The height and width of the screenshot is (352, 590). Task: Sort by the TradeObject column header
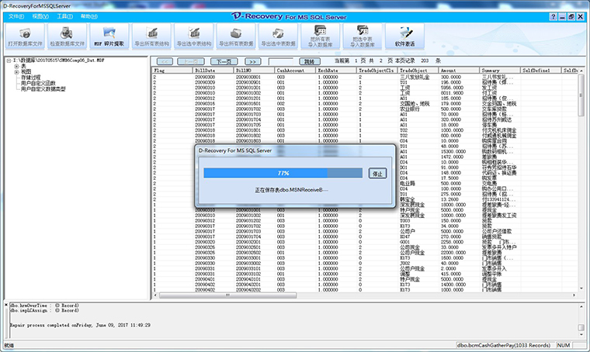[x=418, y=71]
